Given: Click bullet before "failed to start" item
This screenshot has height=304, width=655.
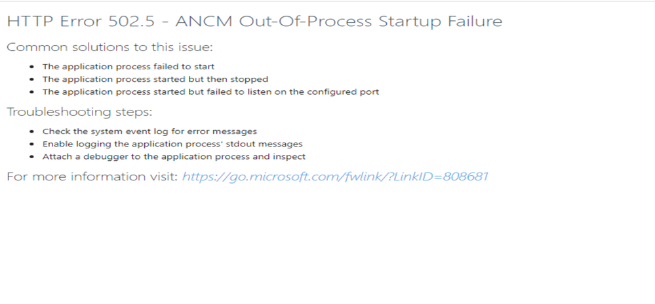Looking at the screenshot, I should pyautogui.click(x=32, y=67).
